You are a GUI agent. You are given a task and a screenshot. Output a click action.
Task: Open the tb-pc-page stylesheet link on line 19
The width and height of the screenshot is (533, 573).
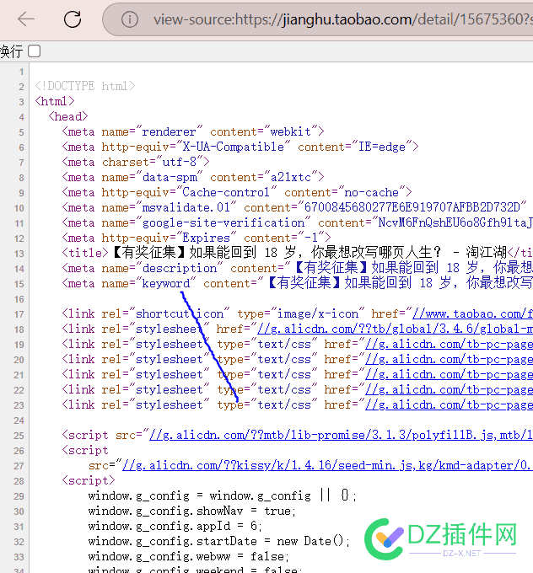click(449, 345)
